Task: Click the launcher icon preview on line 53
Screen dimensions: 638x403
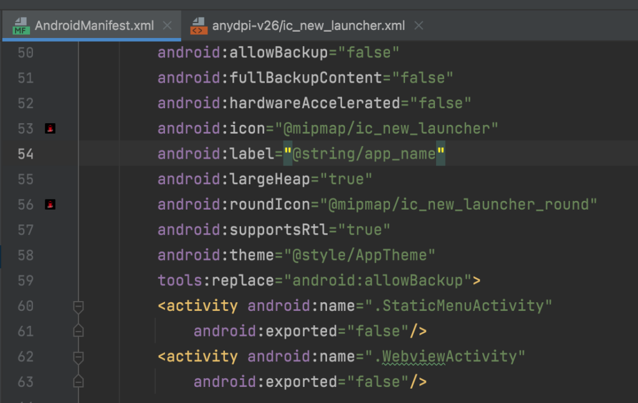Action: coord(50,129)
